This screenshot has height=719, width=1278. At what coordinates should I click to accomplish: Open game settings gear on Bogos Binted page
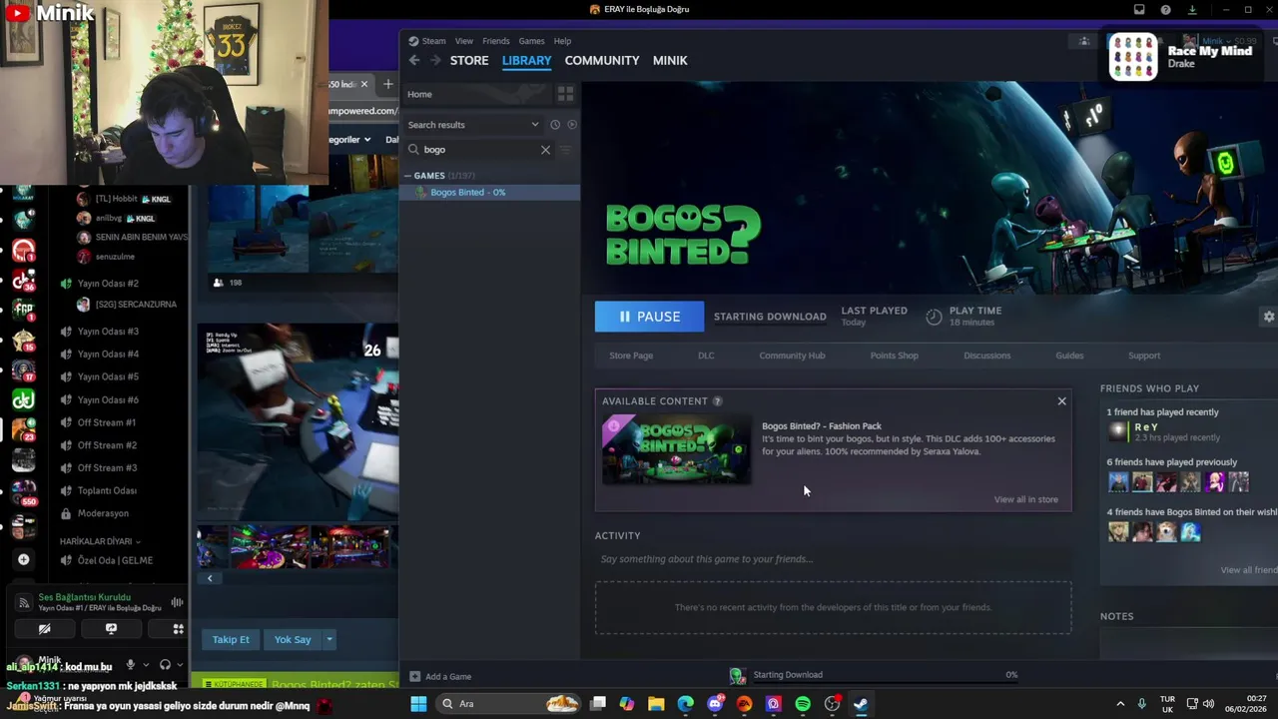[1269, 317]
